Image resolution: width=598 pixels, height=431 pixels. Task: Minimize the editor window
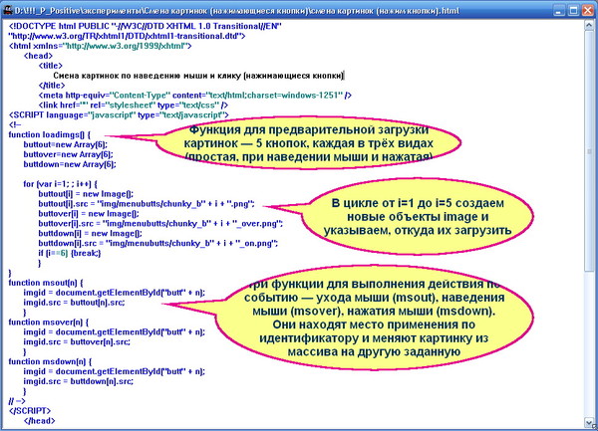click(559, 11)
